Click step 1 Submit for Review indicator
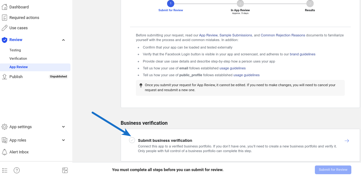The image size is (361, 177). click(x=171, y=4)
